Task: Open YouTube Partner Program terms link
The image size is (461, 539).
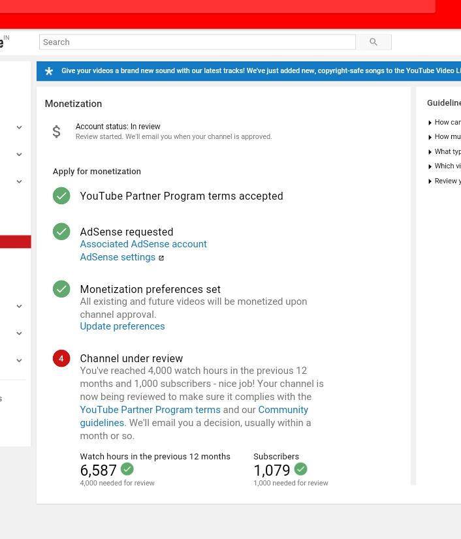Action: pyautogui.click(x=150, y=410)
